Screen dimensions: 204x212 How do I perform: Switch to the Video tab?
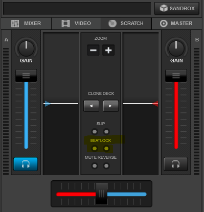[76, 23]
